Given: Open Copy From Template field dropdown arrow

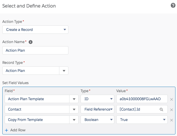Looking at the screenshot, I should point(74,120).
